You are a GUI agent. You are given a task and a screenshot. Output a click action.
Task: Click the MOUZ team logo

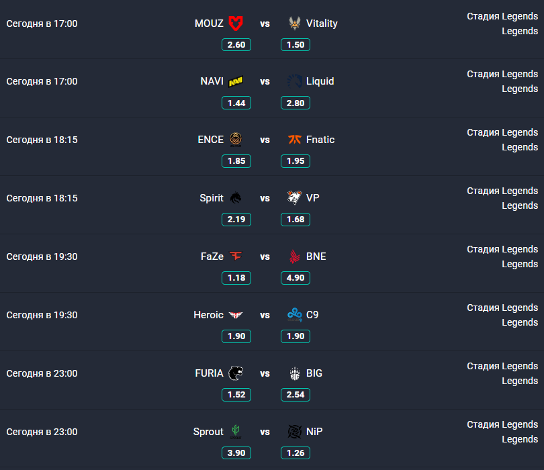pos(236,23)
